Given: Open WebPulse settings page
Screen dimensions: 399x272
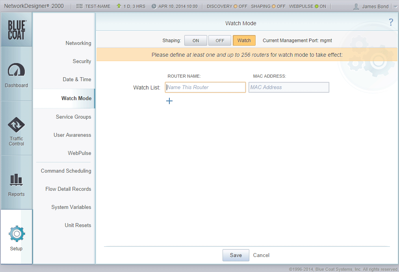Looking at the screenshot, I should 80,153.
